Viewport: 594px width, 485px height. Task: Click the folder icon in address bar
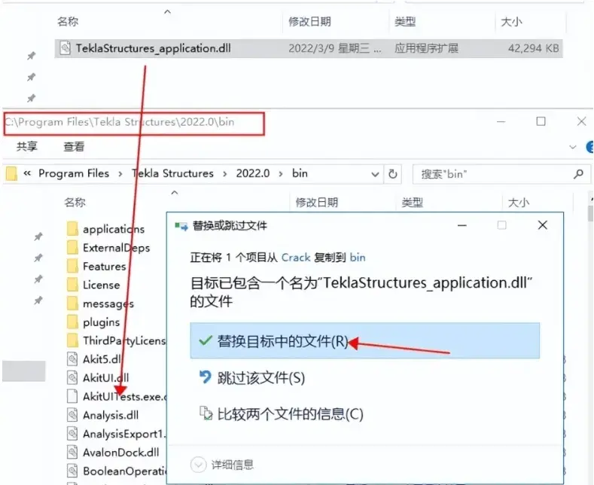(x=11, y=174)
